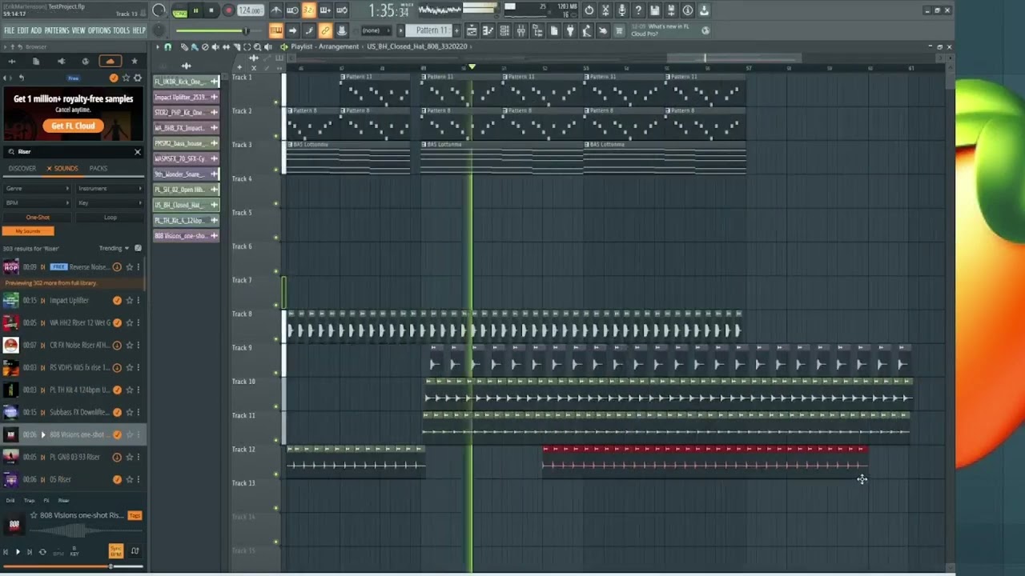
Task: Toggle the orange link multilink controllers icon
Action: click(325, 30)
